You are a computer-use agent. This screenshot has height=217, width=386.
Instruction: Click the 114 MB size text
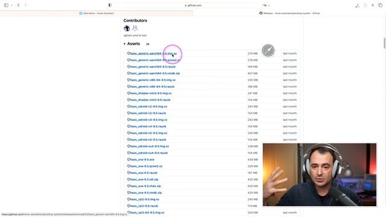tap(253, 206)
